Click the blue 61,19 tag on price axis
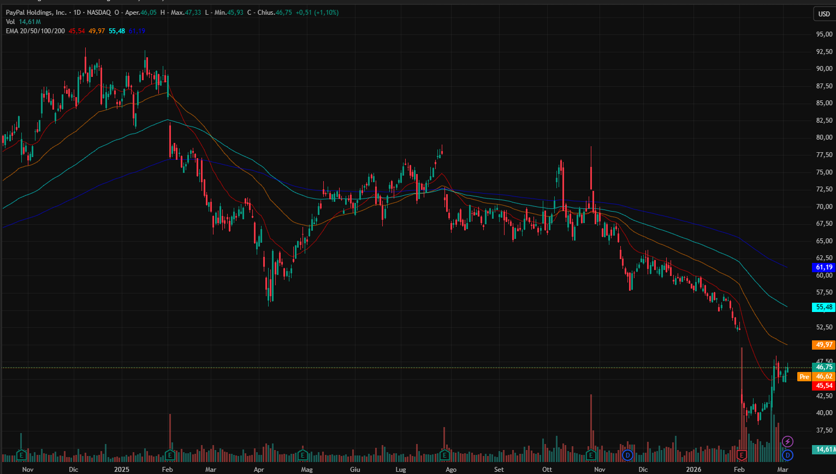The image size is (836, 474). pos(824,267)
